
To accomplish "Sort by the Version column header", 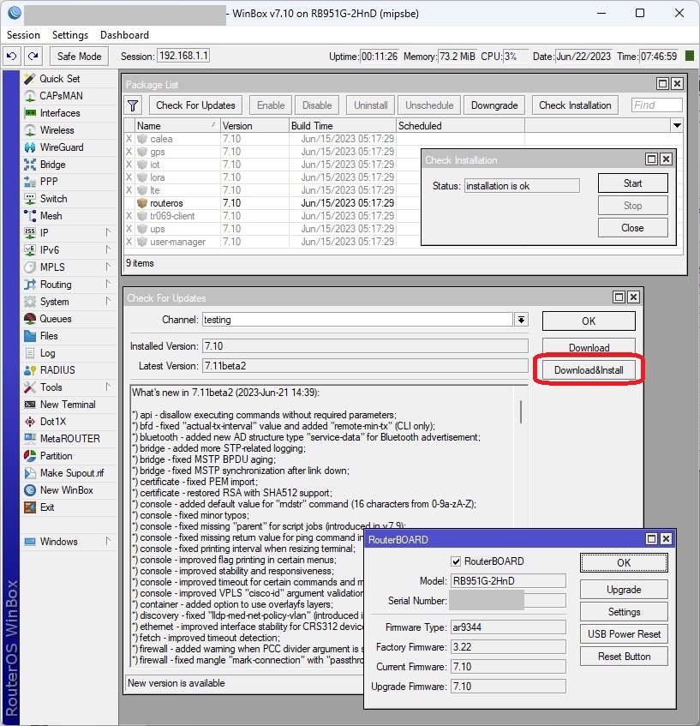I will (254, 125).
